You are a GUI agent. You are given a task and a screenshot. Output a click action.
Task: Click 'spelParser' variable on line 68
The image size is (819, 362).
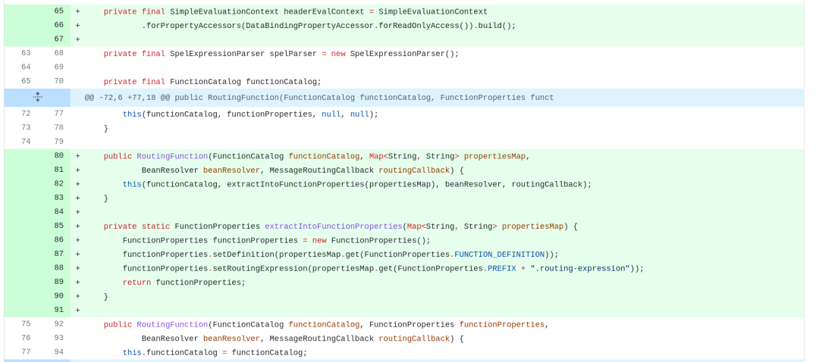[293, 54]
